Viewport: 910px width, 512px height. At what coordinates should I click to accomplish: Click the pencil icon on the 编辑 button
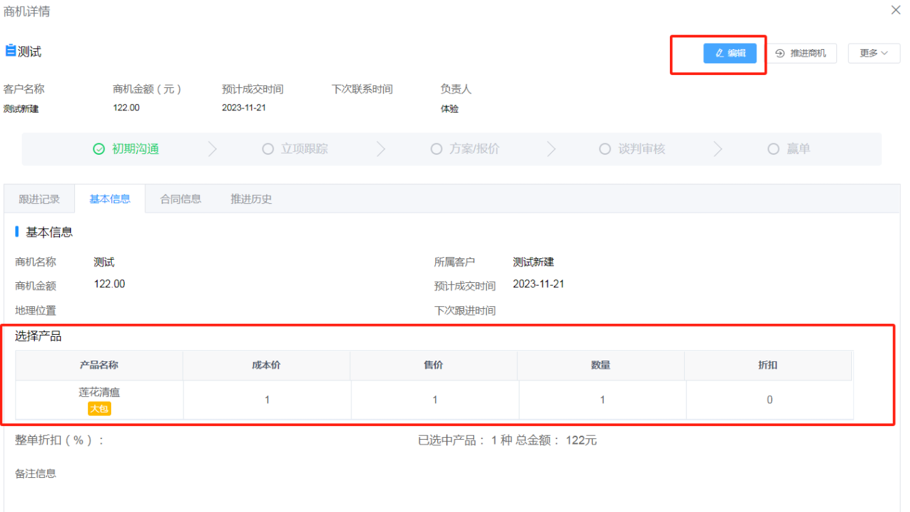pos(718,53)
